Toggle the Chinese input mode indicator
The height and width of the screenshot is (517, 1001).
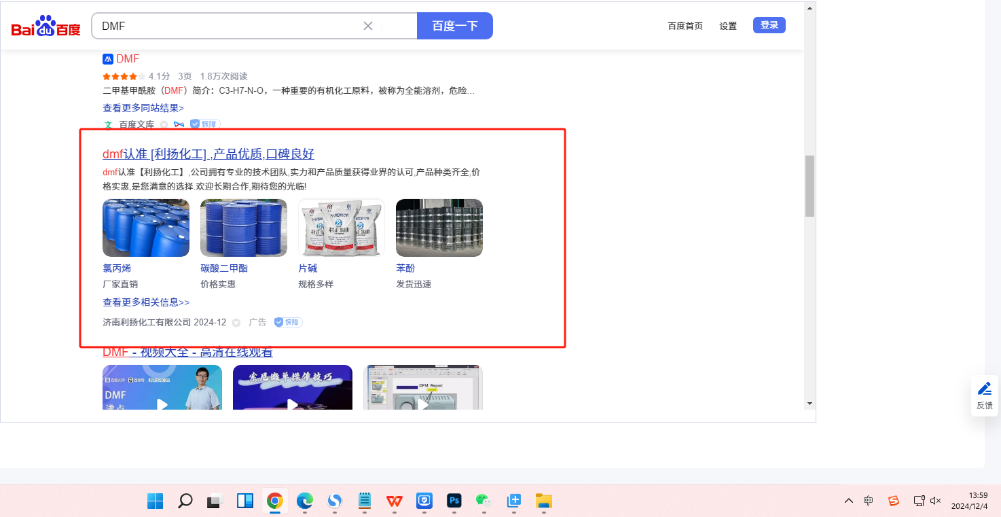[869, 501]
